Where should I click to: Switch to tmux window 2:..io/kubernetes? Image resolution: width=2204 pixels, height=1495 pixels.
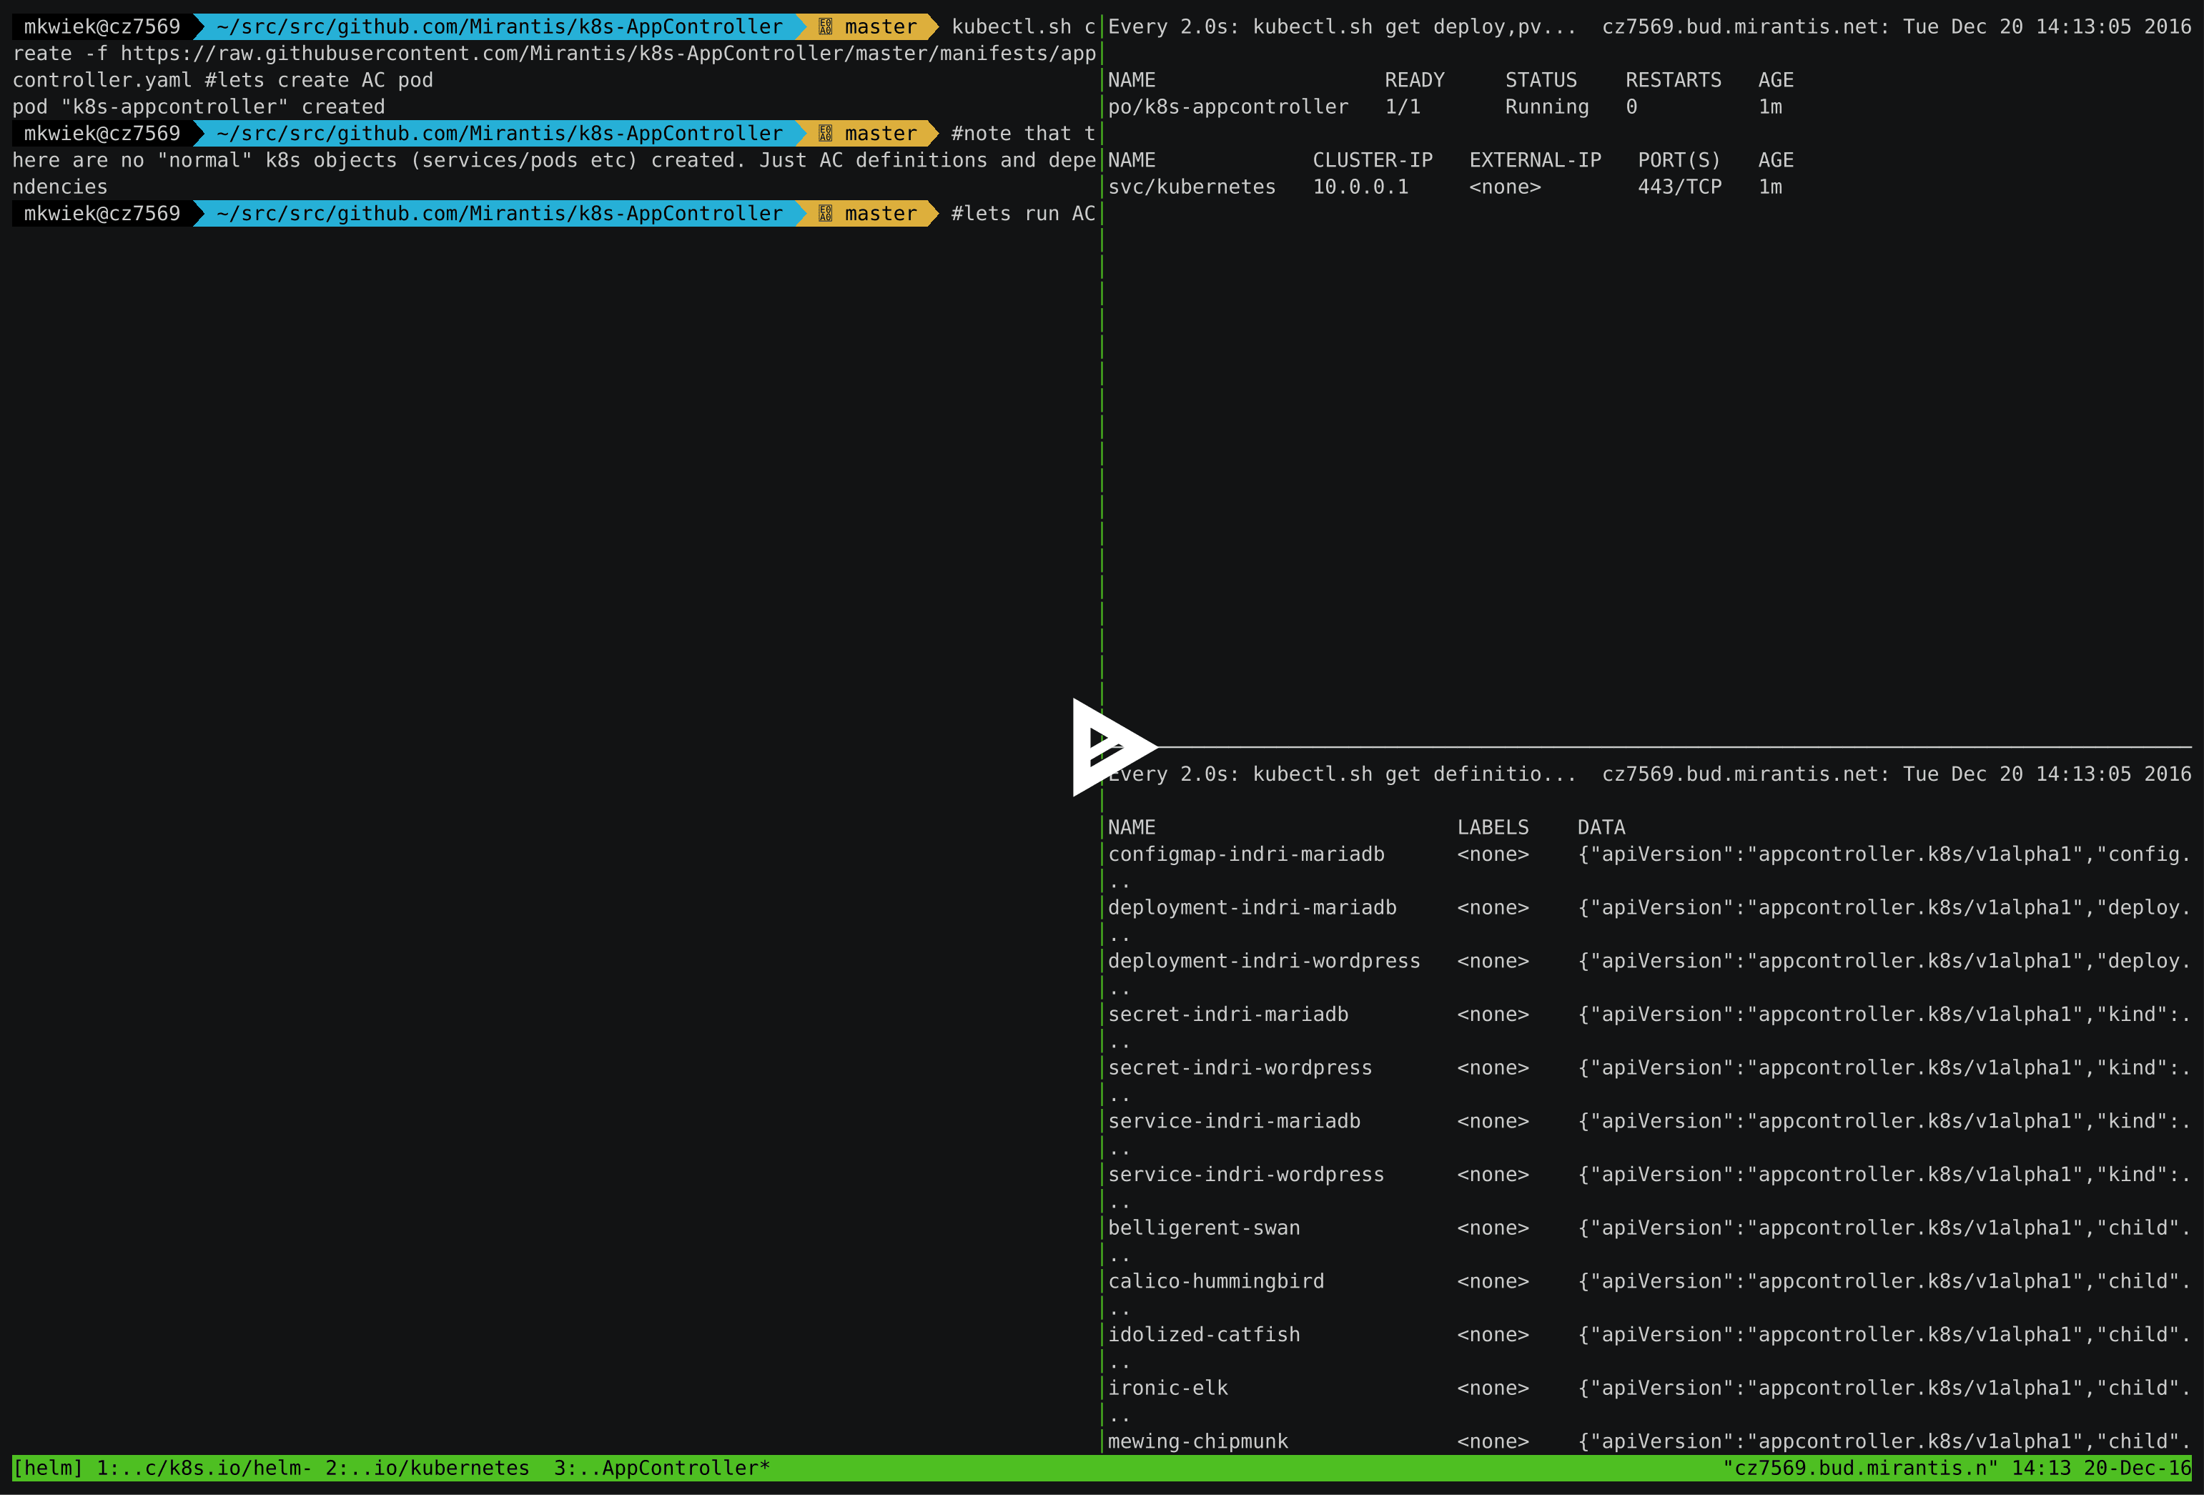coord(428,1468)
